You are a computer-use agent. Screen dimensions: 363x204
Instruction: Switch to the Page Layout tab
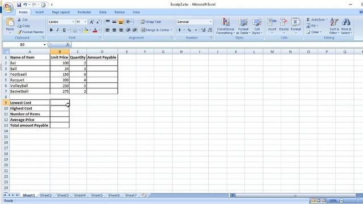[x=61, y=12]
